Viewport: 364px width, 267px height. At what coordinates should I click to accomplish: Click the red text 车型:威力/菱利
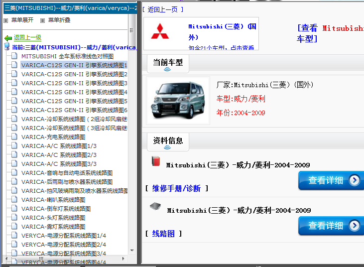click(x=241, y=99)
